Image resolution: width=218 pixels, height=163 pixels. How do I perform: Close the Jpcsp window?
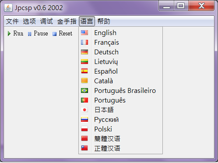(x=201, y=6)
